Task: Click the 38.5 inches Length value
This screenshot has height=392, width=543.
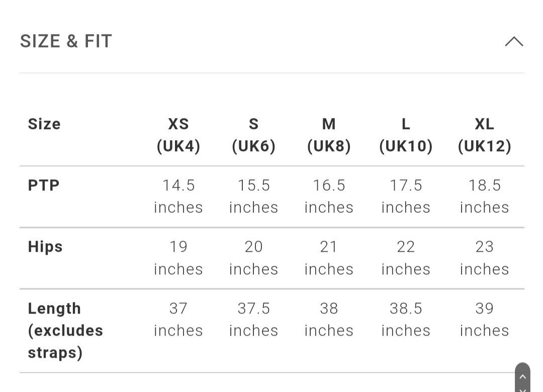Action: (406, 319)
